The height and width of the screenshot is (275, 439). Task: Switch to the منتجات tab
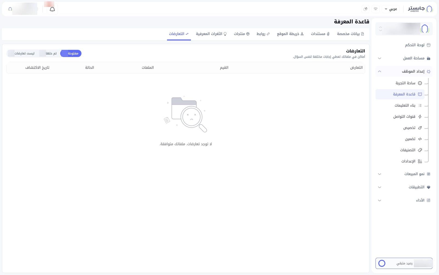click(x=242, y=34)
